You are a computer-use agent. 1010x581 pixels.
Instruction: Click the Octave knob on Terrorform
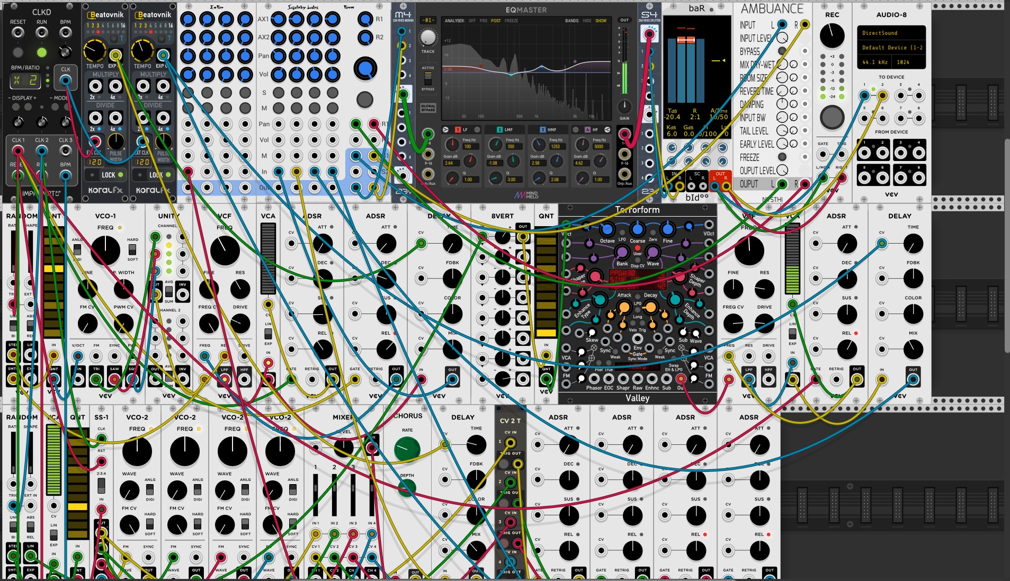pos(607,229)
